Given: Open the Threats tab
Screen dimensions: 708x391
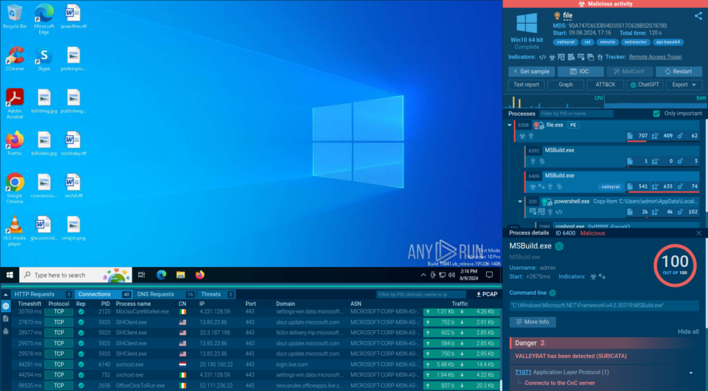Looking at the screenshot, I should (212, 294).
